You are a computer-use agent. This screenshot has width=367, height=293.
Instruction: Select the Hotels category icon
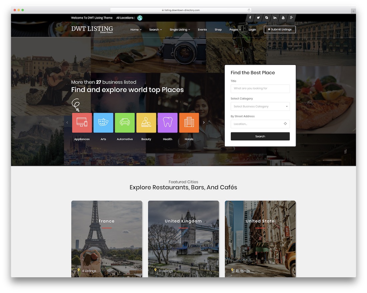189,122
